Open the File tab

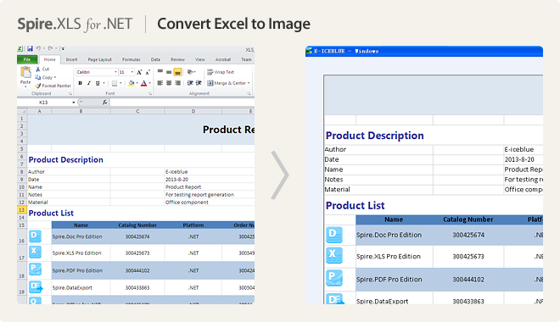pyautogui.click(x=27, y=59)
